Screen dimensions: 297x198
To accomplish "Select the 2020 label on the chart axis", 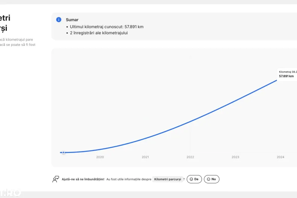I will point(100,157).
